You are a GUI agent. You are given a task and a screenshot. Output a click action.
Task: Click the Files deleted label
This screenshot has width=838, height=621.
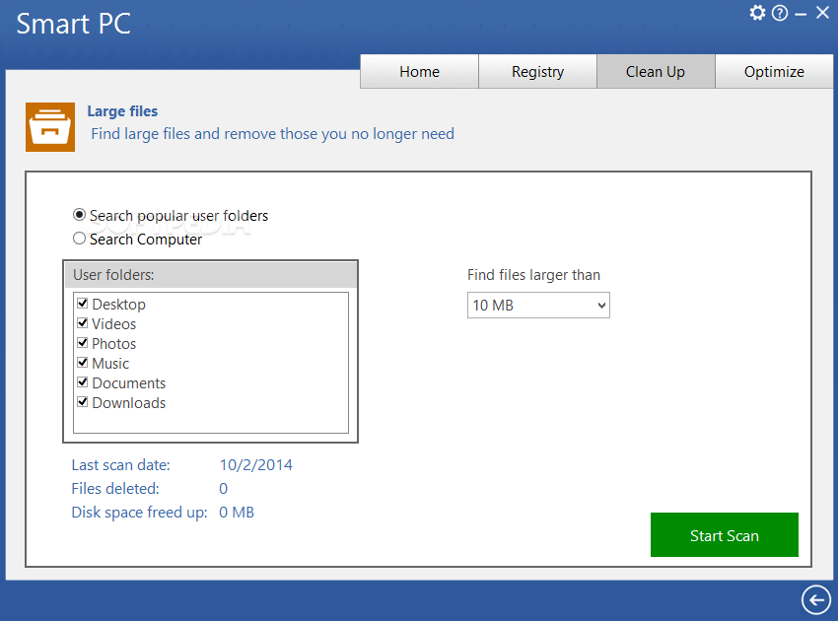115,489
